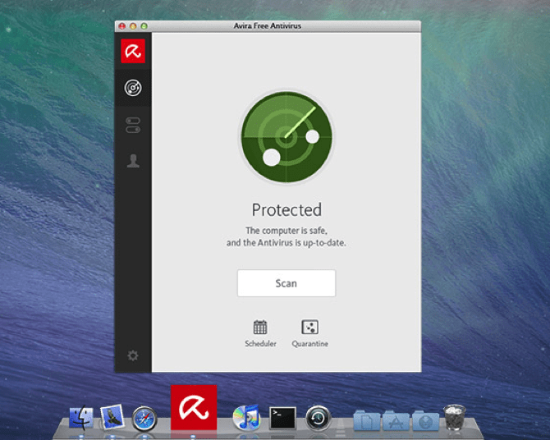
Task: Open the toggle switches modules panel
Action: tap(133, 126)
